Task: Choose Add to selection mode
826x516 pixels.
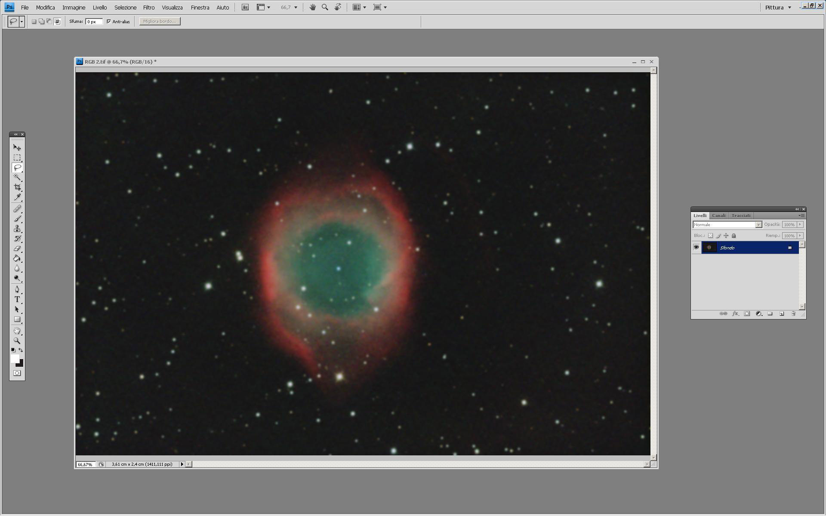Action: (41, 21)
